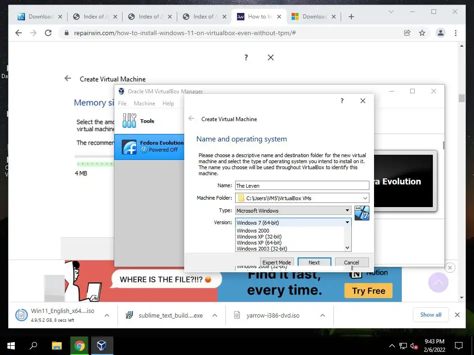
Task: Open the Version dropdown arrow
Action: (x=347, y=222)
